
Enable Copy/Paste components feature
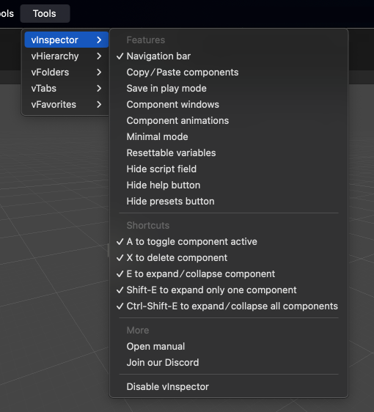pos(229,73)
